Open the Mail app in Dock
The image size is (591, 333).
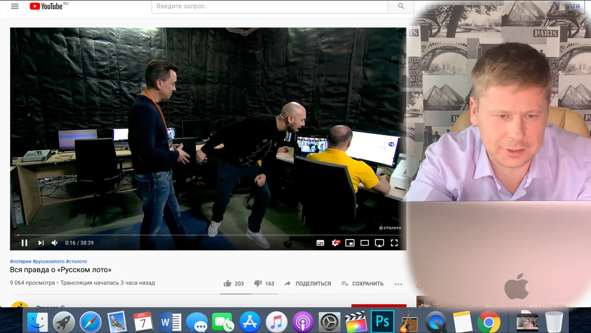coord(117,322)
